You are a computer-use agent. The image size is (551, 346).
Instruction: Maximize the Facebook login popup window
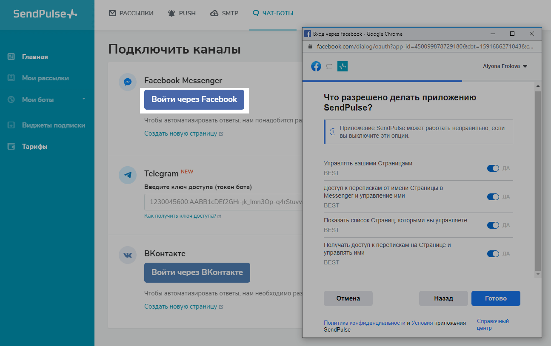pos(512,34)
